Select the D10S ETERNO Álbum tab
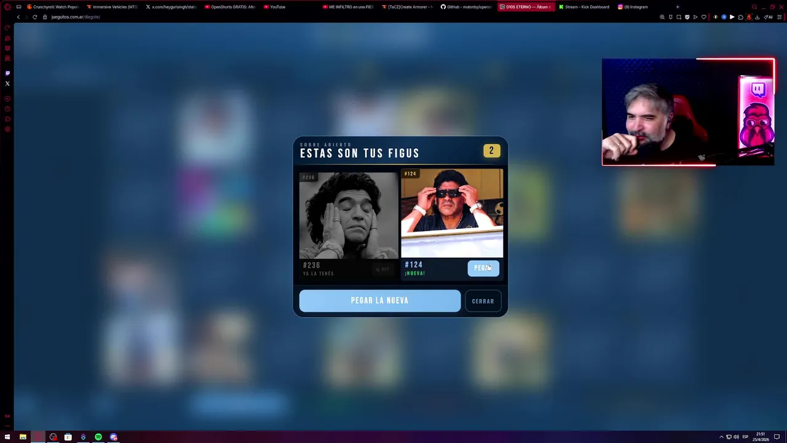This screenshot has height=443, width=787. click(526, 7)
